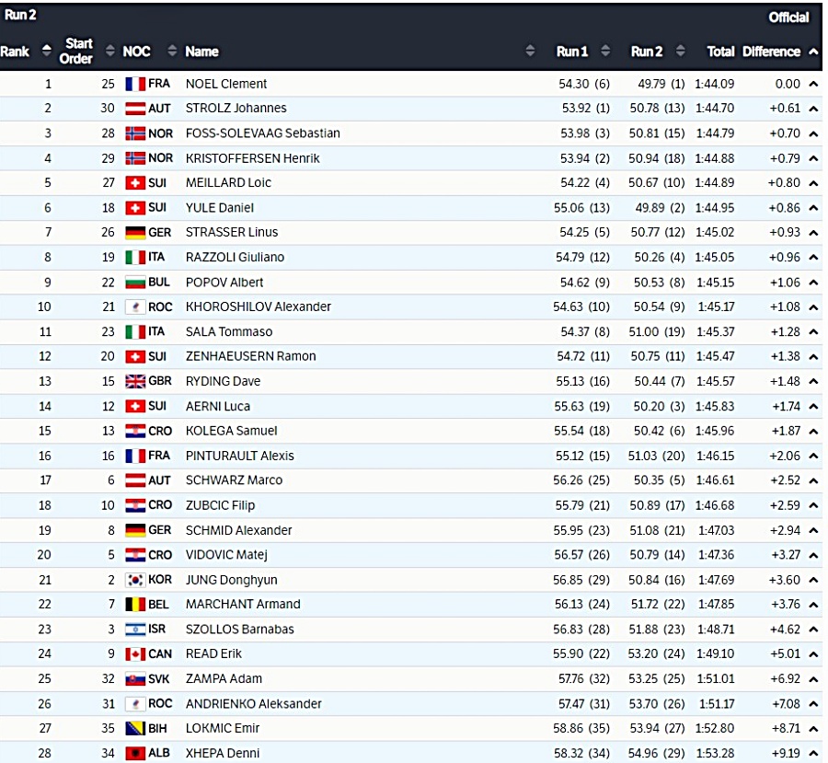Sort by Run 1 column arrows
Image resolution: width=828 pixels, height=763 pixels.
[x=605, y=51]
